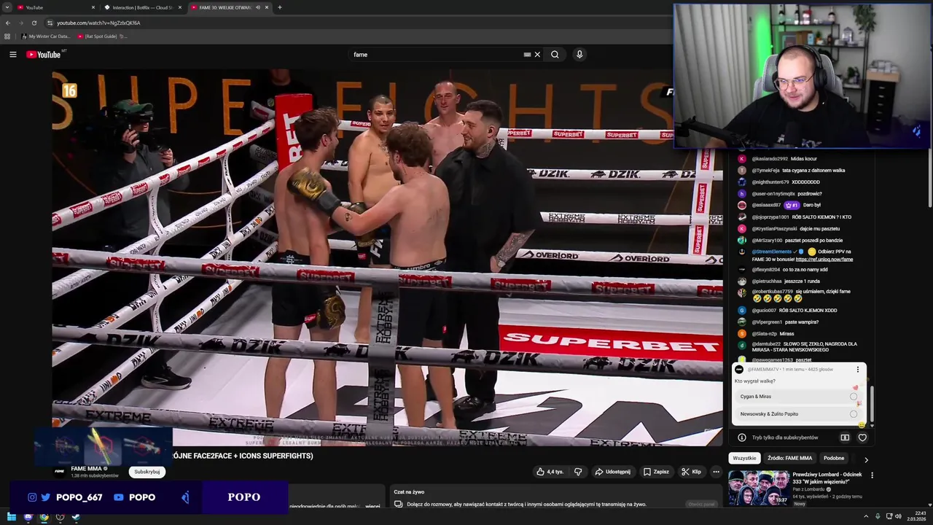This screenshot has height=525, width=933.
Task: Open the FAME MMA channel avatar
Action: (x=60, y=471)
